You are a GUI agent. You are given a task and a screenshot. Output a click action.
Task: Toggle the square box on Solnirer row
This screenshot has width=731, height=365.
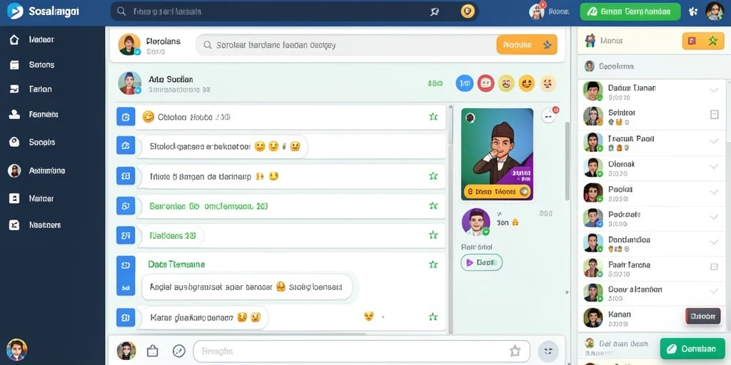[714, 114]
